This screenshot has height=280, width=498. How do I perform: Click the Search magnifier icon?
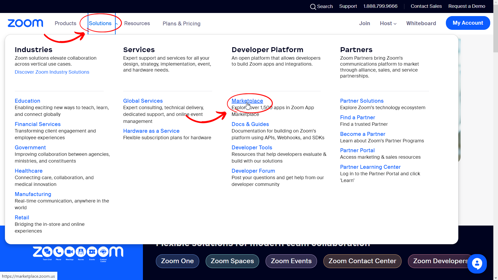click(x=313, y=6)
